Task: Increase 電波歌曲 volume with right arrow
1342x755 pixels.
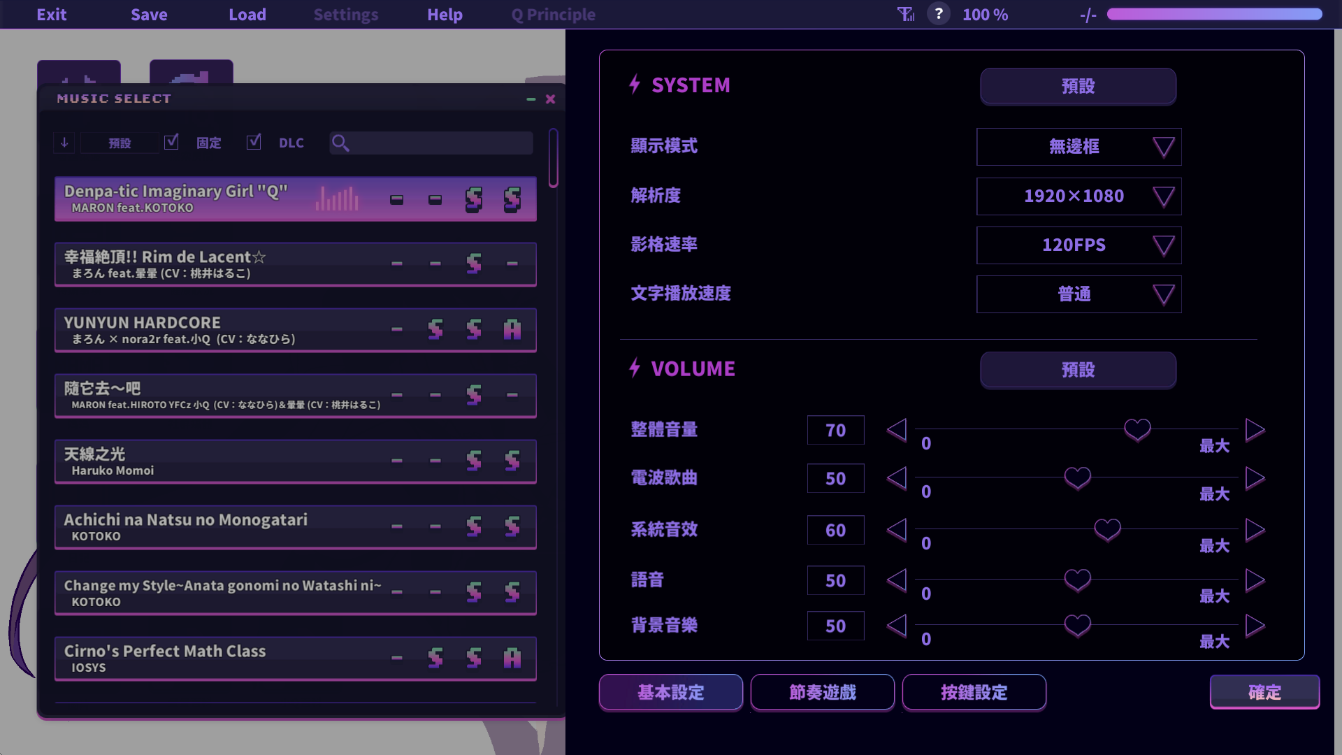Action: [x=1255, y=478]
